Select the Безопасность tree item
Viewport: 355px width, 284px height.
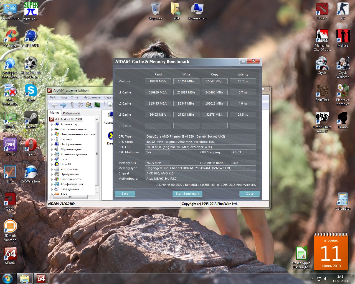click(71, 179)
